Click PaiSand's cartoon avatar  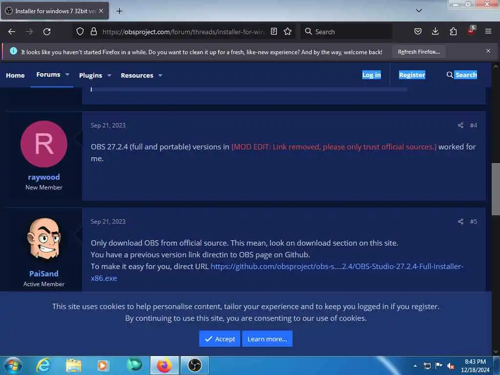pos(44,239)
